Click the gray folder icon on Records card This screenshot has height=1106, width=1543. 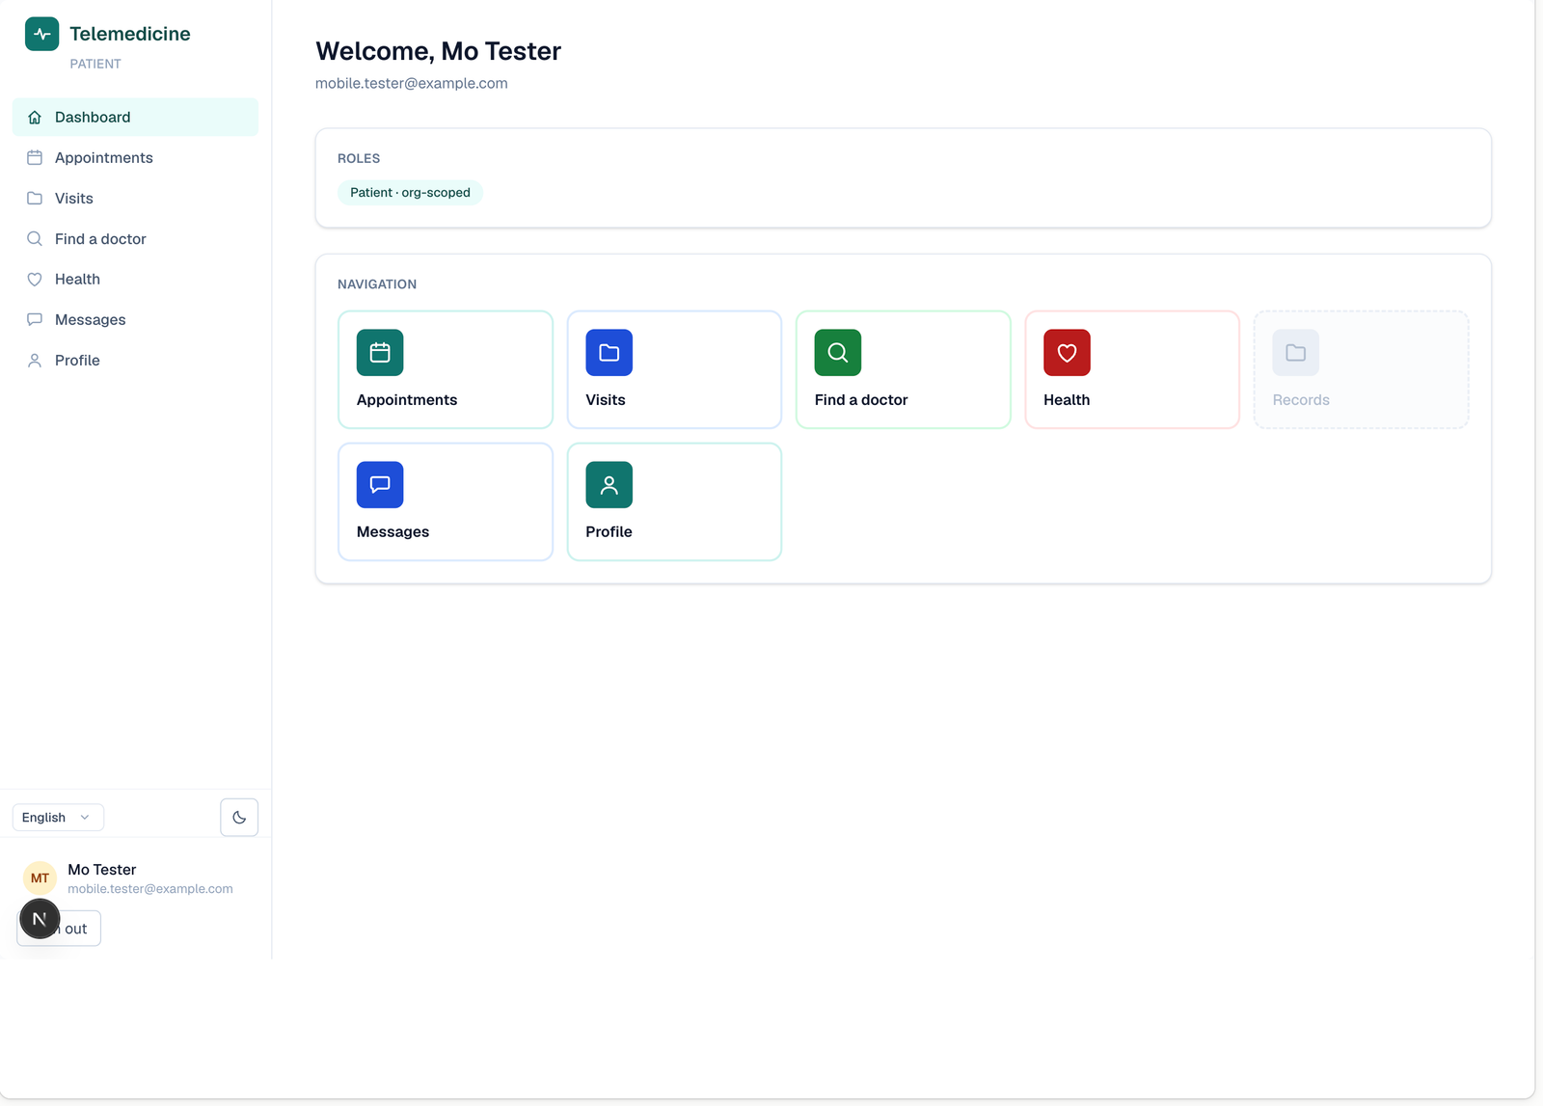click(1296, 353)
